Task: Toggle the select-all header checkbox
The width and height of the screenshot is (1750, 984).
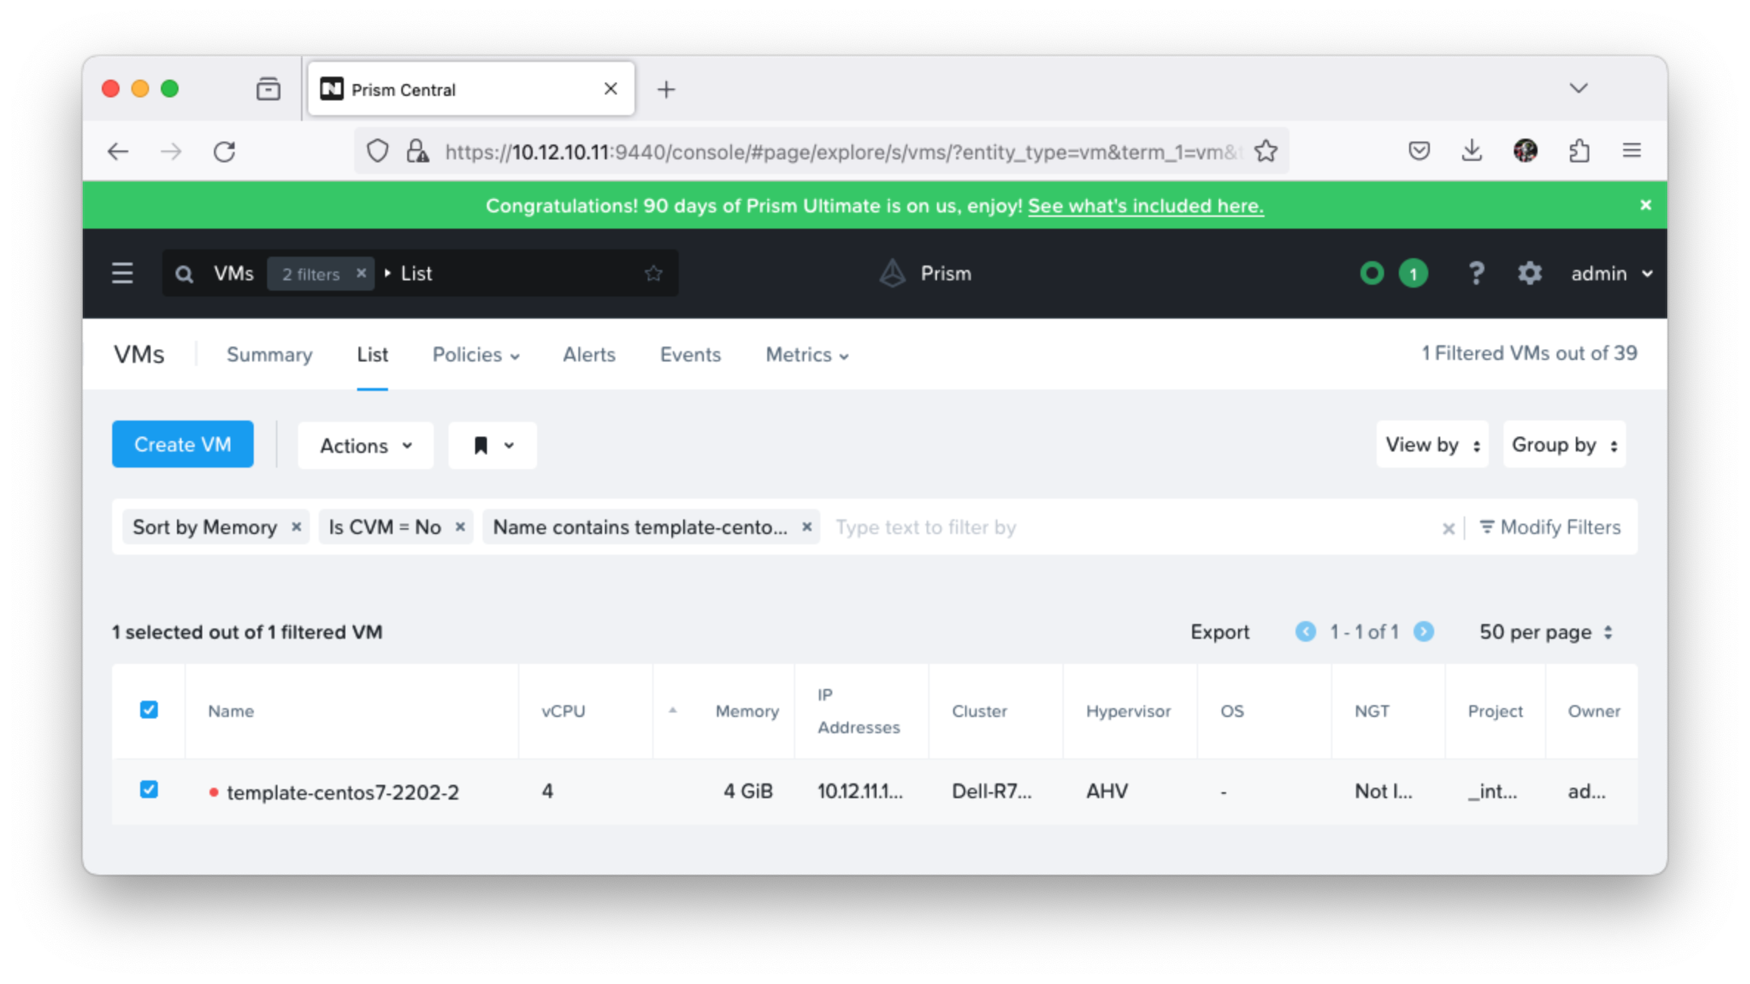Action: (x=149, y=710)
